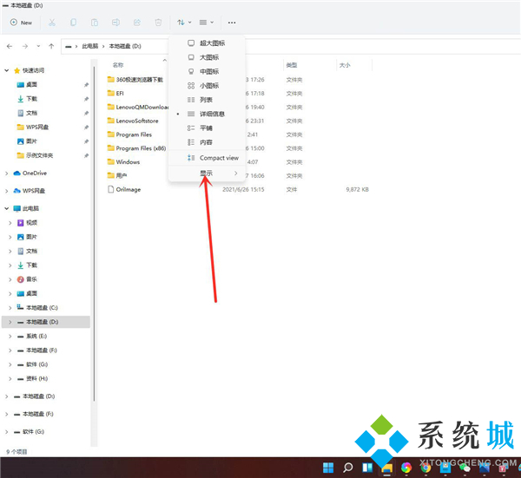Image resolution: width=521 pixels, height=478 pixels.
Task: Select 音乐 under 此电脑
Action: 31,279
